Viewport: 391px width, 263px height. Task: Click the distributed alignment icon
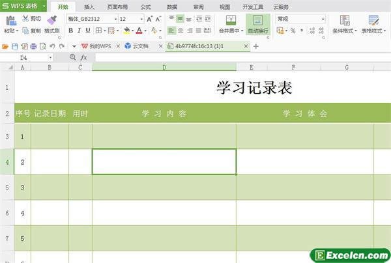click(207, 31)
